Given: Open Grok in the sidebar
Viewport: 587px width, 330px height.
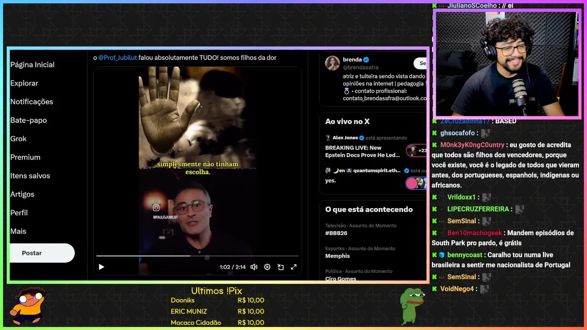Looking at the screenshot, I should click(18, 138).
